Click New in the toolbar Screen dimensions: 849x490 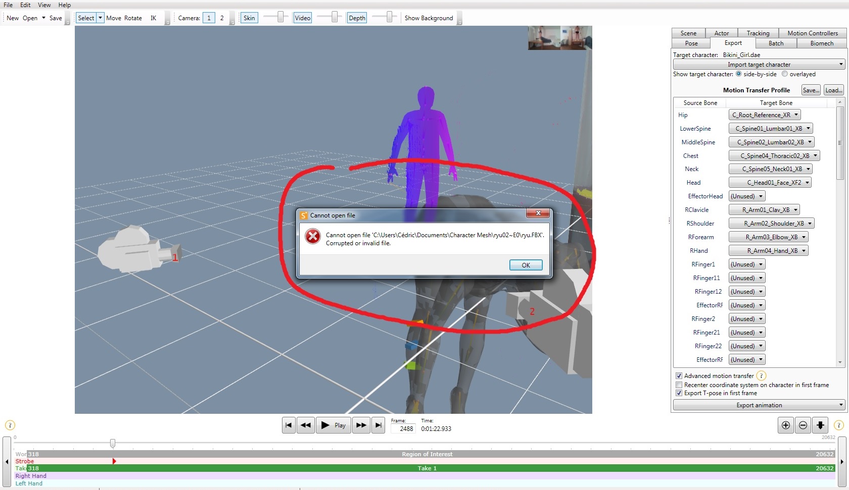13,18
